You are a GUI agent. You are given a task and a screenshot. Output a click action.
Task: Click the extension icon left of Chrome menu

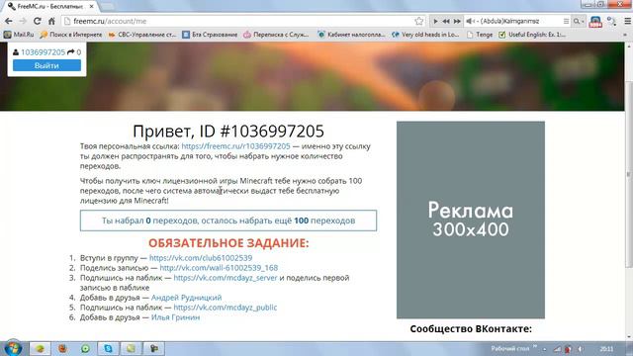click(x=612, y=21)
